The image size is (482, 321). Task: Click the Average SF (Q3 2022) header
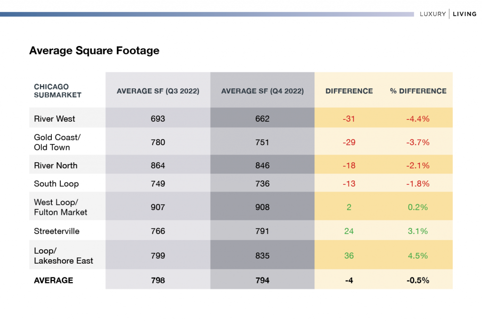click(x=158, y=91)
